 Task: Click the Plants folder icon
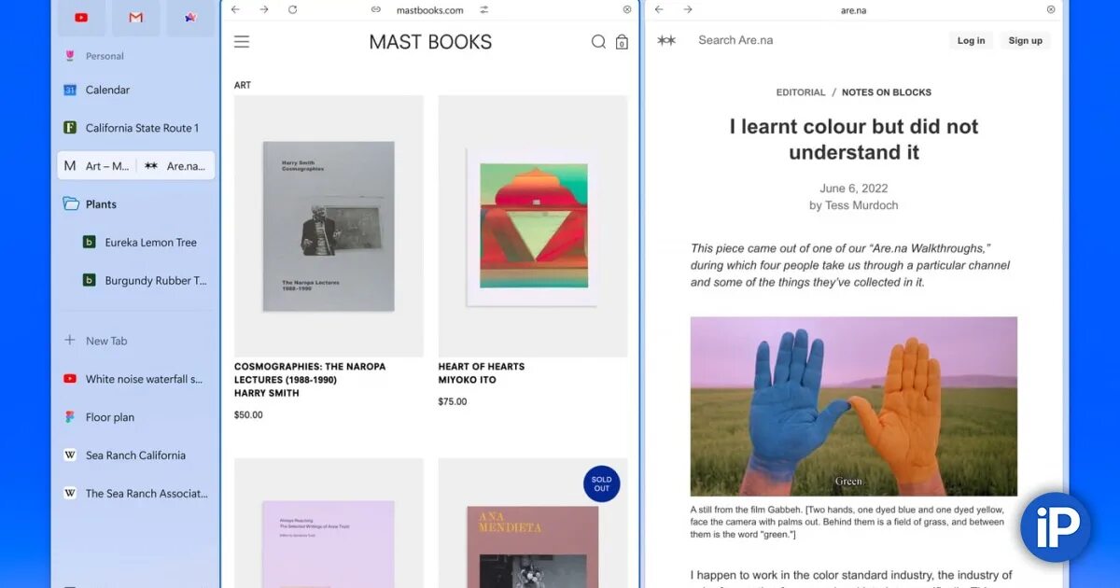pos(70,203)
